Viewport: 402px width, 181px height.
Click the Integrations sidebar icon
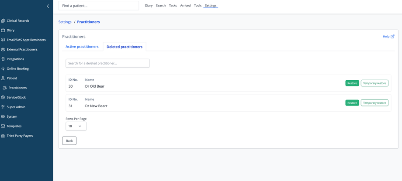coord(3,59)
